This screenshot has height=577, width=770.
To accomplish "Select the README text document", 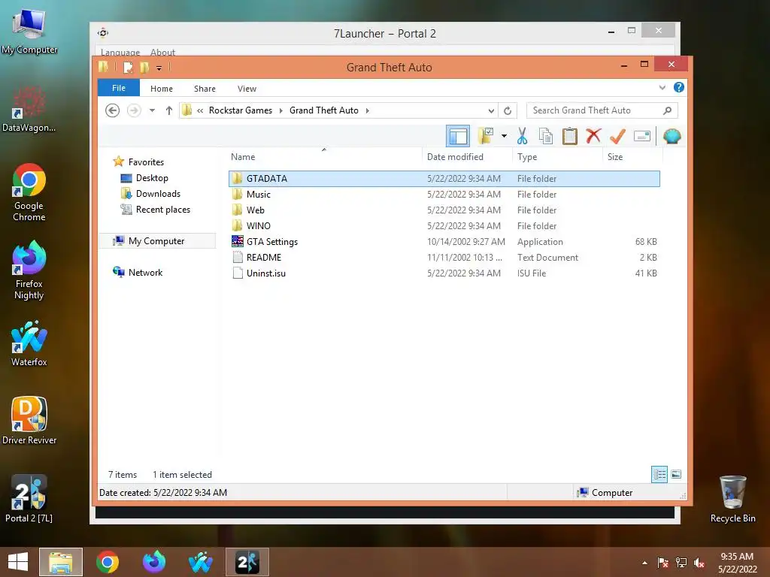I will pyautogui.click(x=444, y=257).
